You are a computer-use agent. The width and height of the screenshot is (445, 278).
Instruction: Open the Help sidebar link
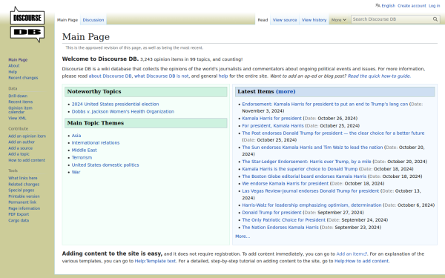[13, 72]
